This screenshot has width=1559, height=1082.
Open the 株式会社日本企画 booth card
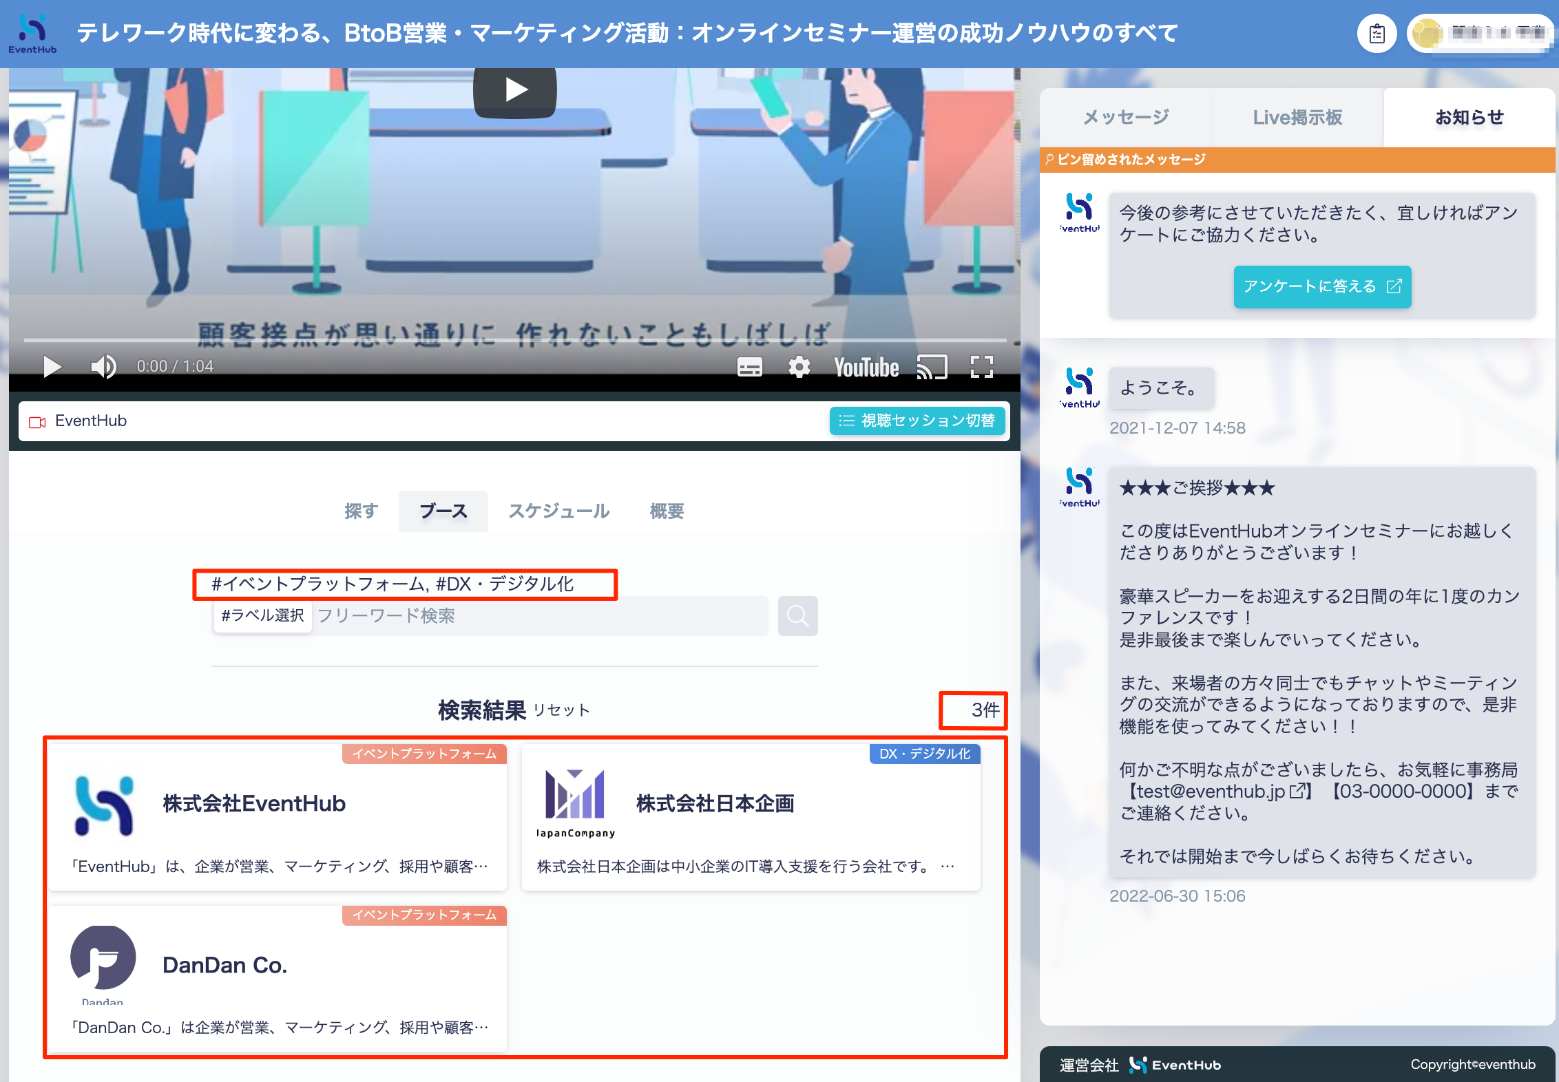(x=751, y=817)
